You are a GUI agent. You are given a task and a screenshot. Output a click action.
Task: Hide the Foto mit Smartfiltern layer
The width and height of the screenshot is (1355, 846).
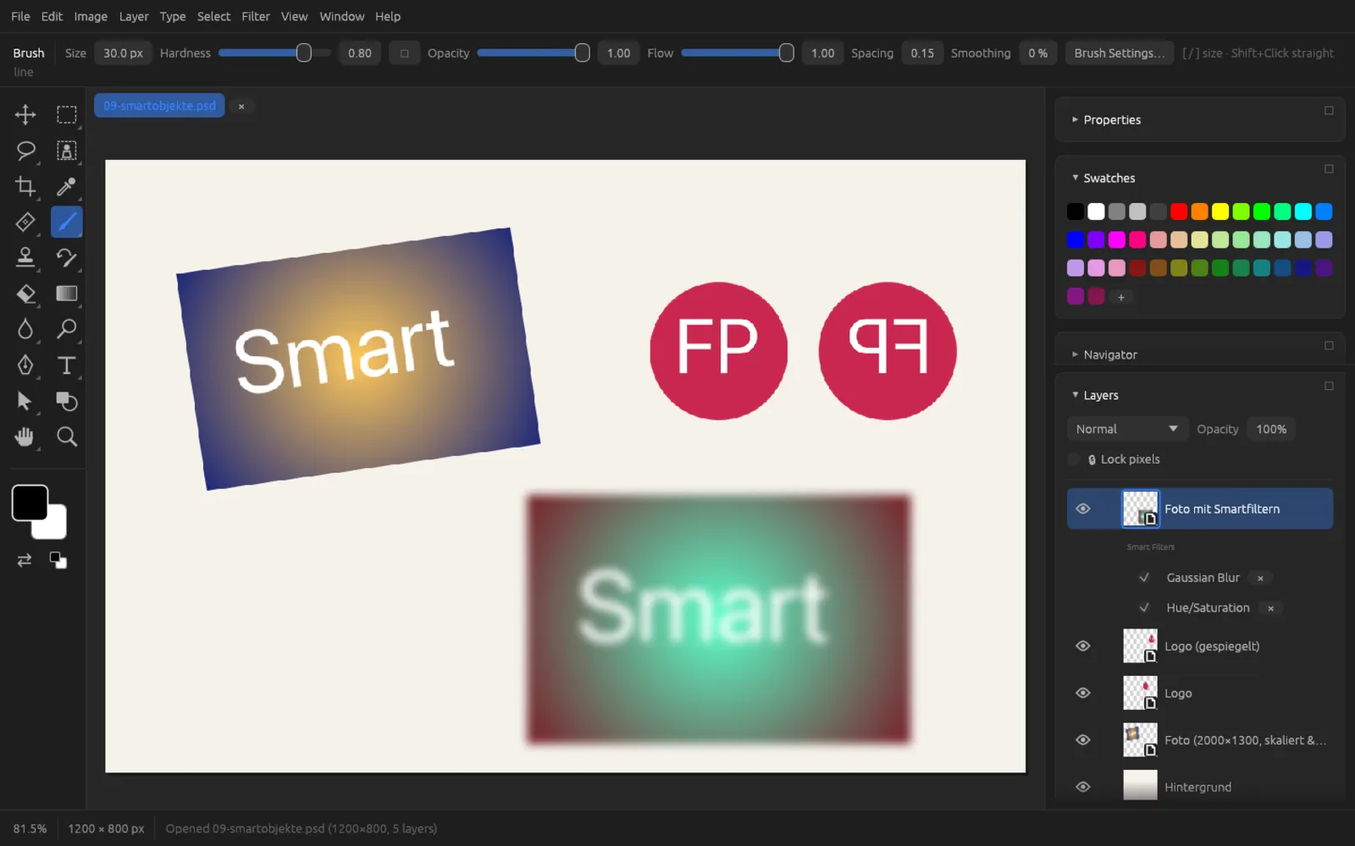tap(1082, 508)
